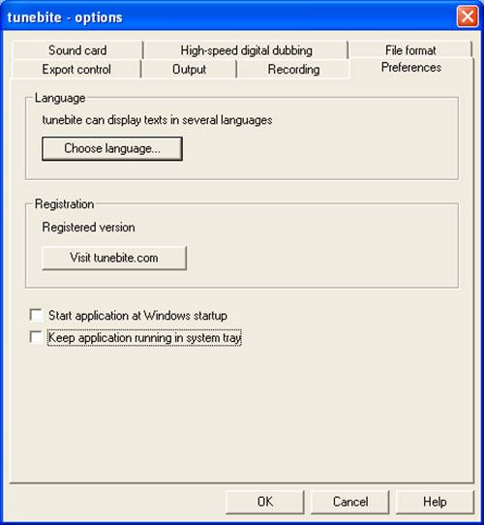Enable Start application at Windows startup

click(x=36, y=315)
